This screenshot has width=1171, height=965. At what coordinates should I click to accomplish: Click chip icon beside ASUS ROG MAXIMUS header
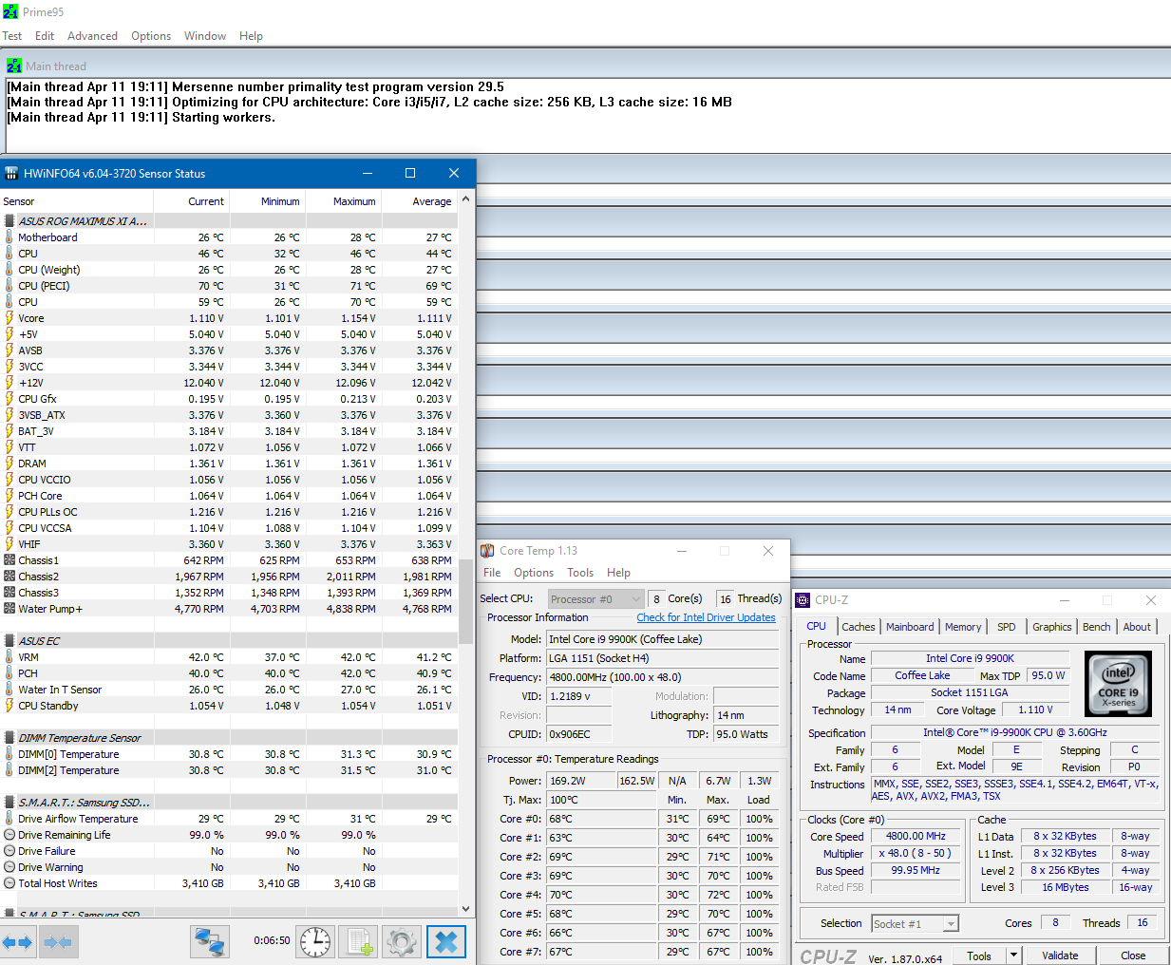9,220
